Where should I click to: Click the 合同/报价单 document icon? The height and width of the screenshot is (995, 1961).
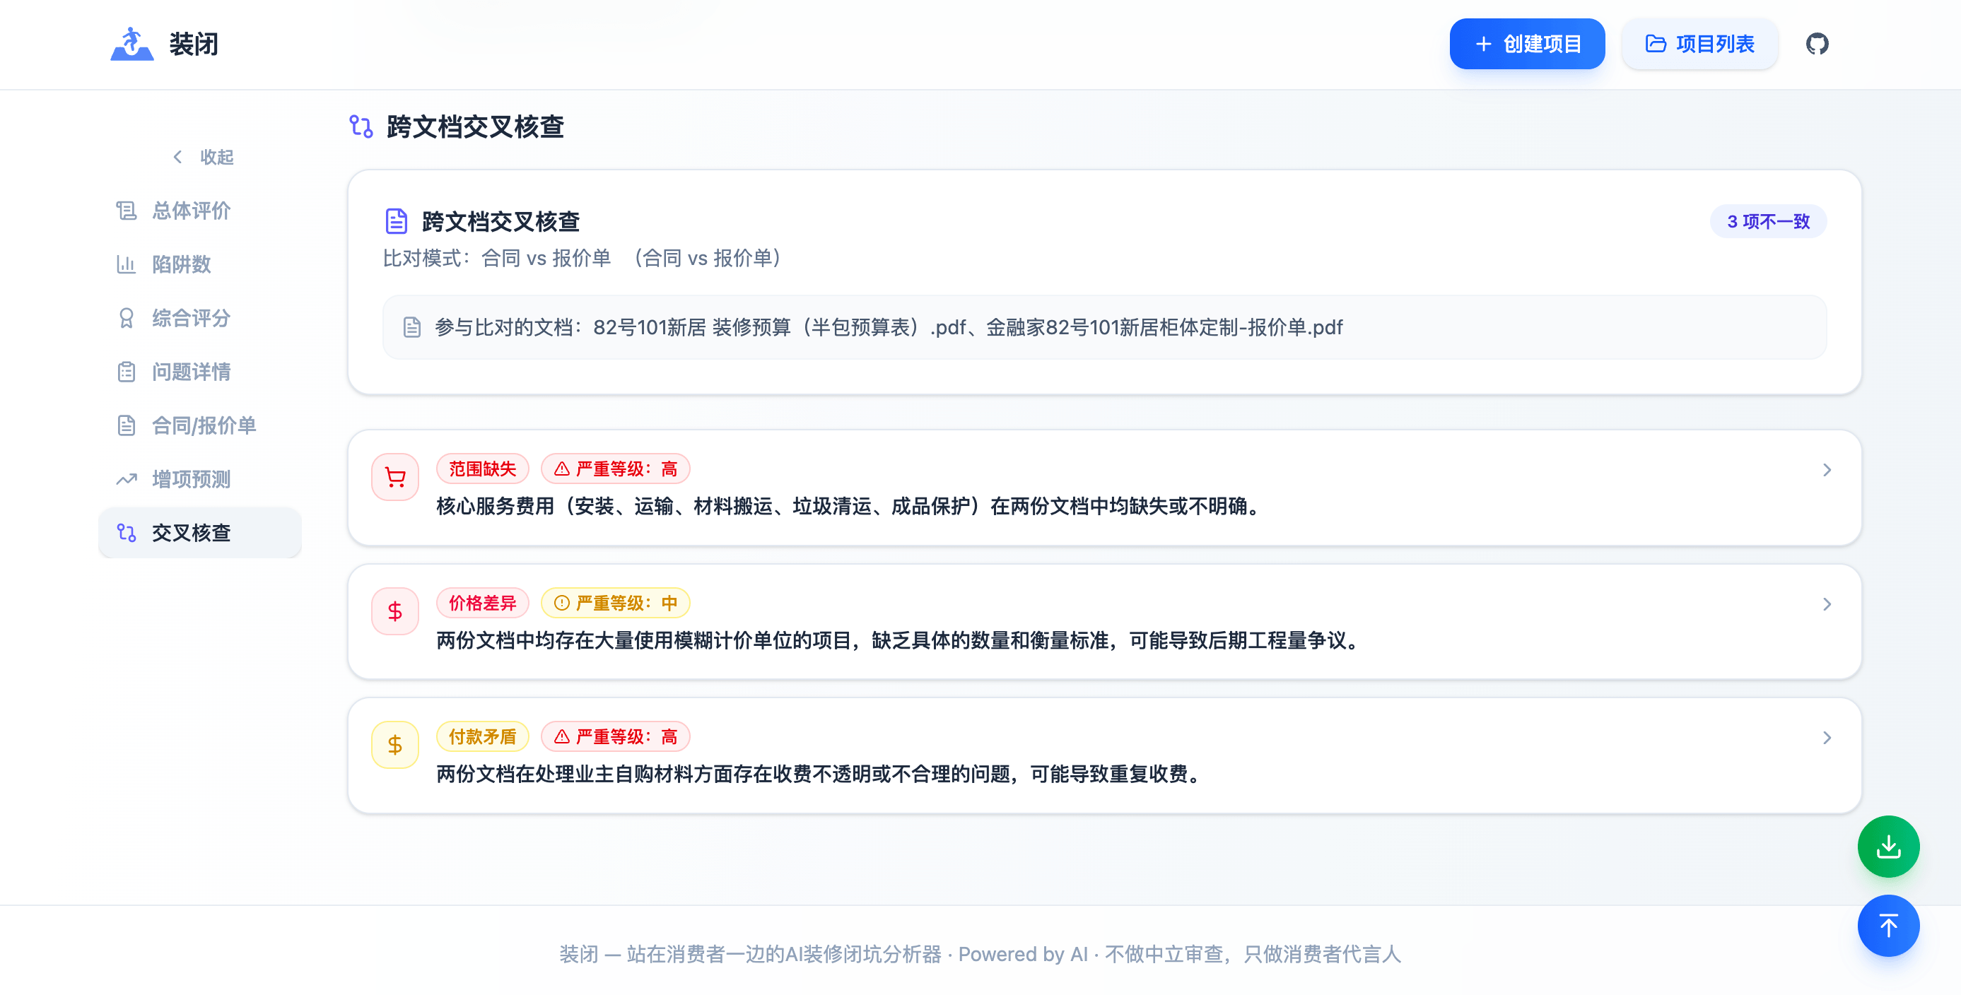pos(127,425)
